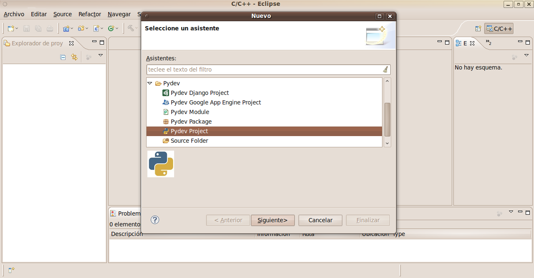Select the Problem tab in the bottom panel
The width and height of the screenshot is (534, 278).
(125, 213)
